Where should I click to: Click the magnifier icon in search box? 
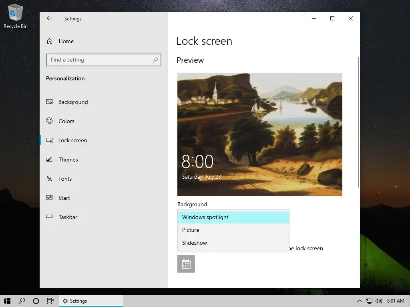(x=155, y=60)
